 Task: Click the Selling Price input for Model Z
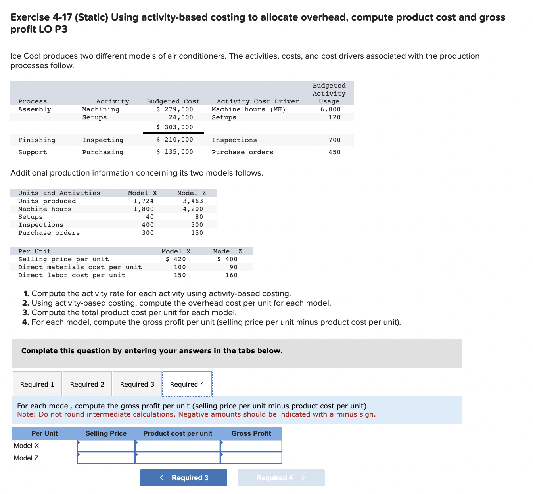[106, 458]
